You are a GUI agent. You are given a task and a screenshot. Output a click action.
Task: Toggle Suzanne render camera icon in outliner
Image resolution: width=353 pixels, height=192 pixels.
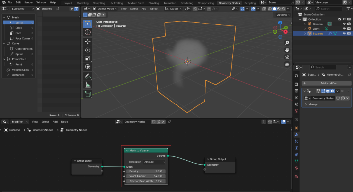(349, 33)
